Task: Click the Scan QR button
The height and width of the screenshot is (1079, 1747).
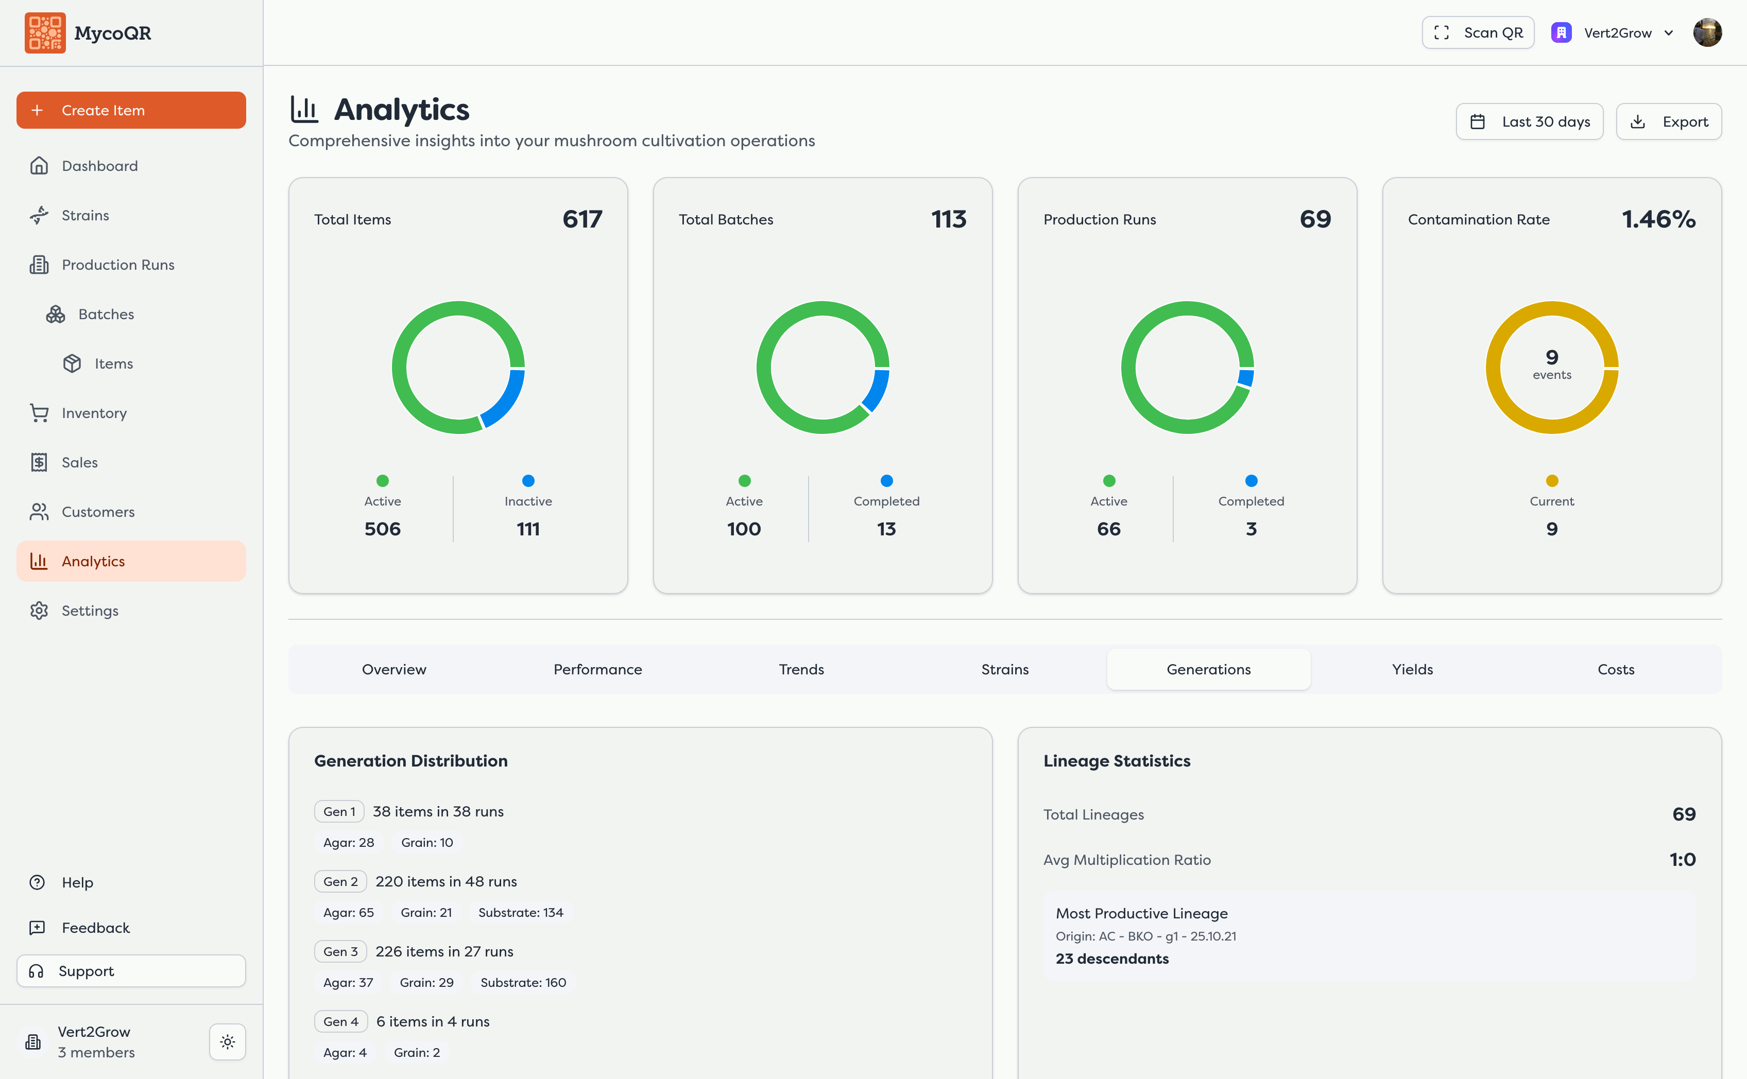Action: 1478,33
